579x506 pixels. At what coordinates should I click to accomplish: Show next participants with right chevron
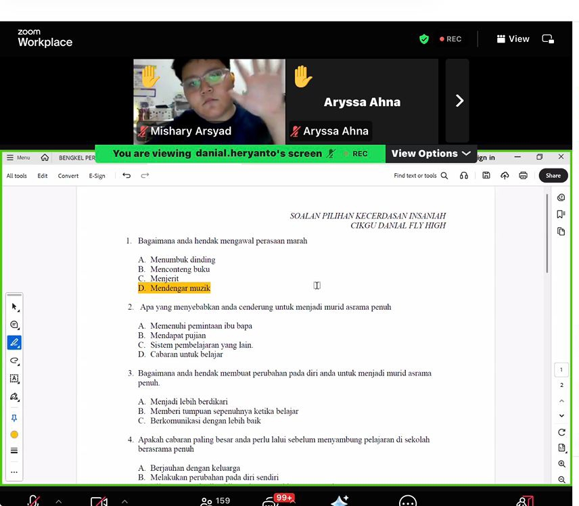[x=459, y=101]
